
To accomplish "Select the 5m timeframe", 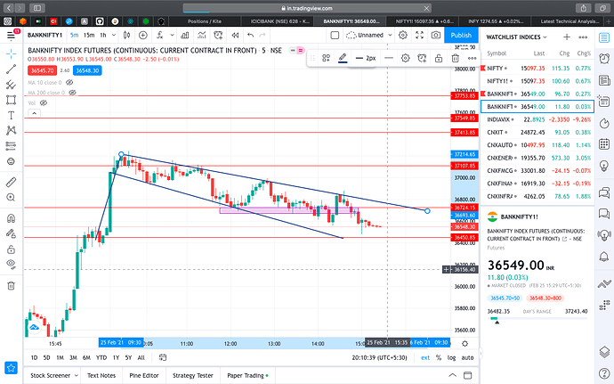I will tap(75, 36).
